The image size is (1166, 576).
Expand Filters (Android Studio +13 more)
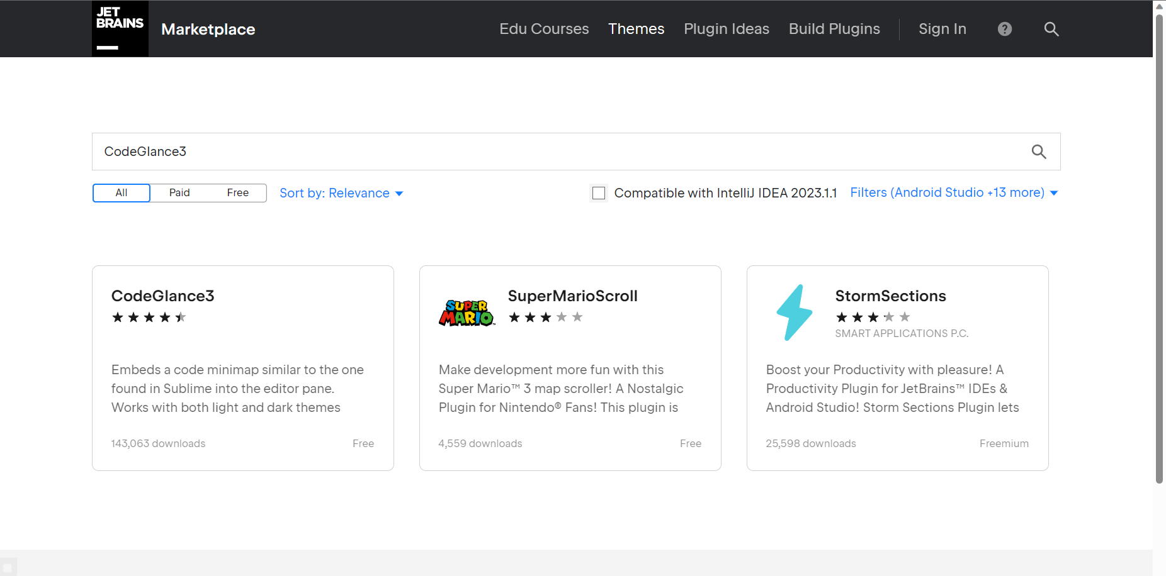[x=954, y=192]
